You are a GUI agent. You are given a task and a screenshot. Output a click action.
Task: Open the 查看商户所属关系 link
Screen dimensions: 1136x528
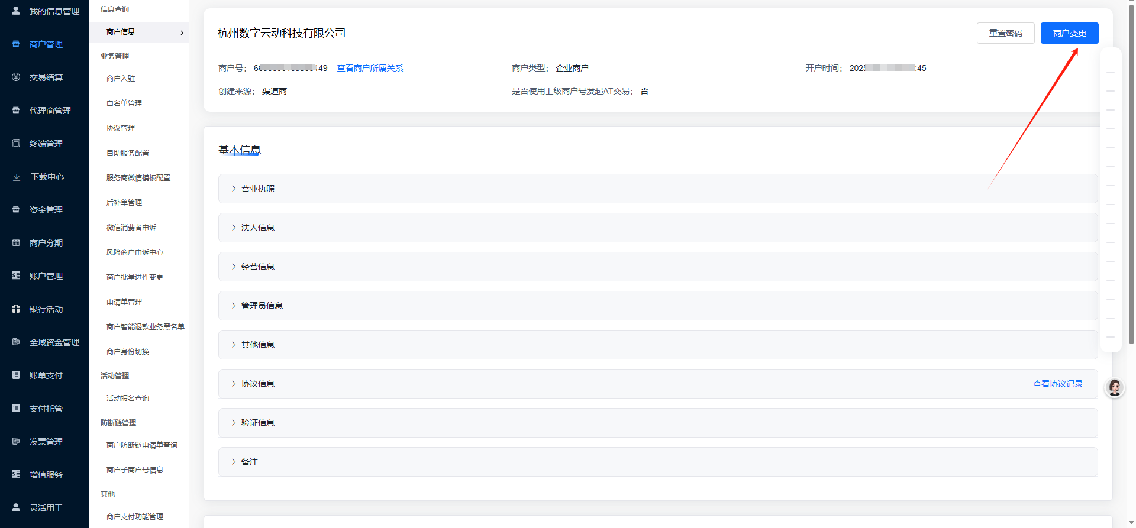(370, 68)
